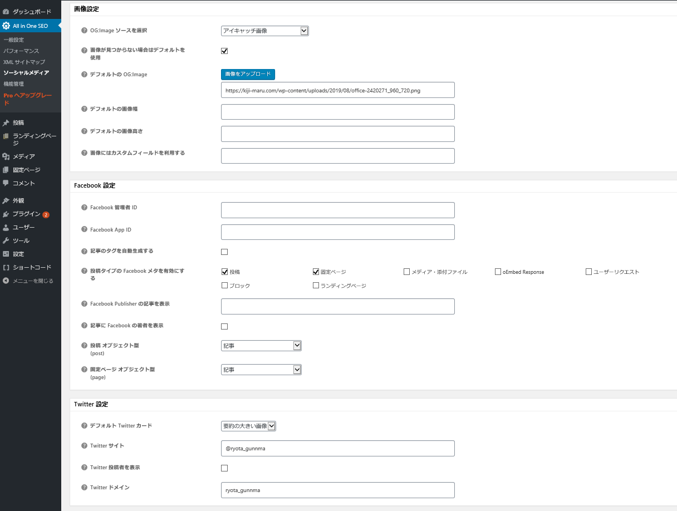Click the Facebook 管理者 ID input field
The width and height of the screenshot is (677, 511).
point(338,210)
